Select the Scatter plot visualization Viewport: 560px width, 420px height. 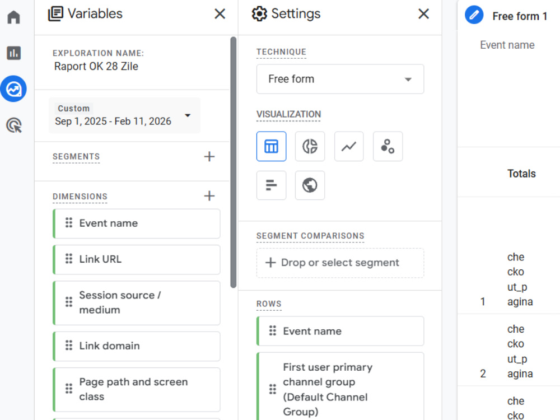(x=388, y=146)
